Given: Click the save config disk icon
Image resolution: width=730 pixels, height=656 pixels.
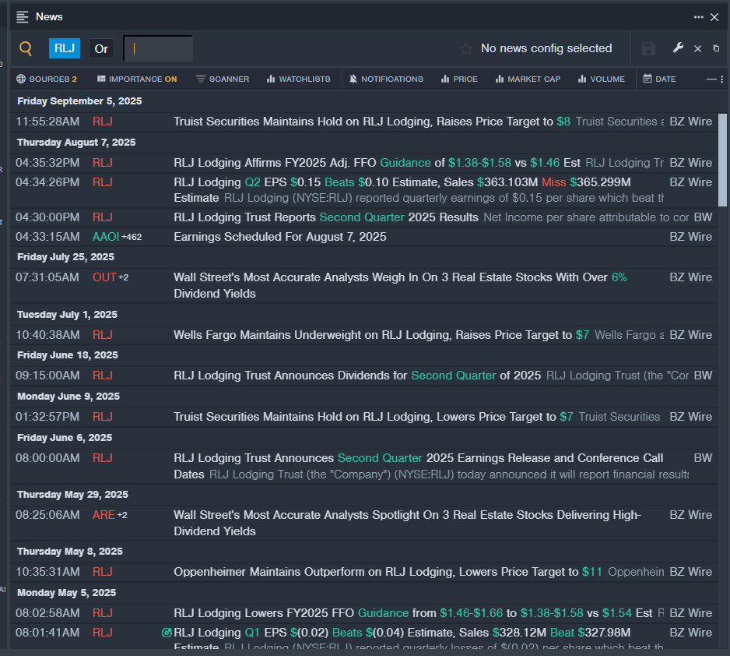Looking at the screenshot, I should 648,48.
